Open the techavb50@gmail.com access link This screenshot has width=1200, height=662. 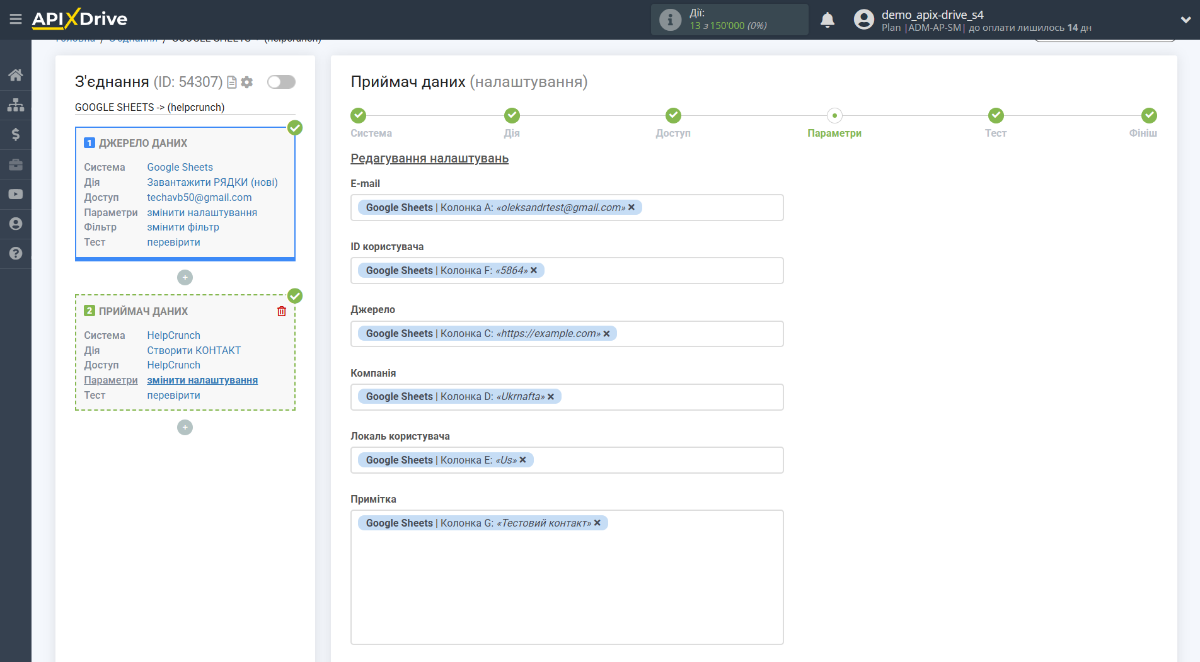199,197
